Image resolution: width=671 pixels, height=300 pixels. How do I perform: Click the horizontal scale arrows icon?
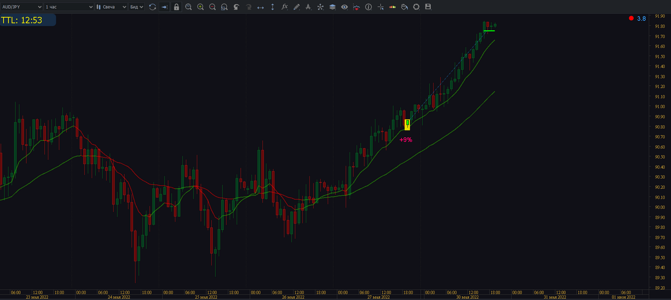(261, 7)
